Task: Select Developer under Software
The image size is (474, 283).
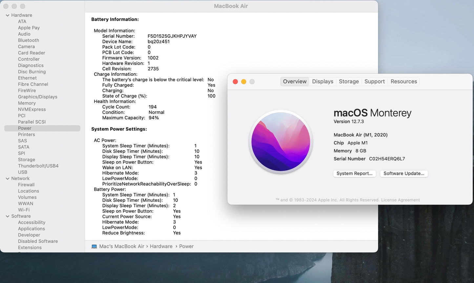Action: click(29, 235)
